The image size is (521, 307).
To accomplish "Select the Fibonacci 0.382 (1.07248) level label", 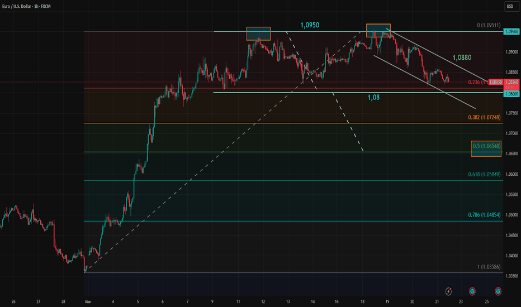I will tap(484, 117).
